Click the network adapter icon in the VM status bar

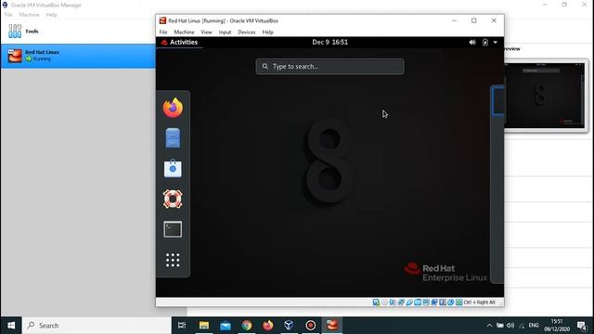401,302
